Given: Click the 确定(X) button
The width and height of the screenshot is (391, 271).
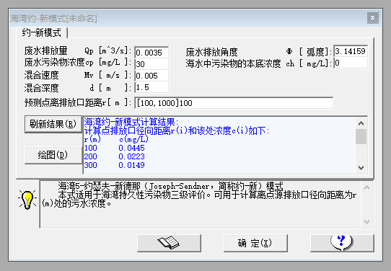Looking at the screenshot, I should (x=255, y=243).
